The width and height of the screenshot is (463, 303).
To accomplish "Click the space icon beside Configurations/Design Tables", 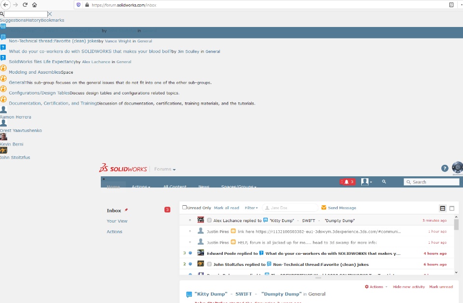I will click(x=3, y=89).
